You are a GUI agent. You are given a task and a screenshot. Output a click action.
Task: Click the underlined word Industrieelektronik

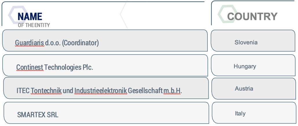(x=100, y=91)
